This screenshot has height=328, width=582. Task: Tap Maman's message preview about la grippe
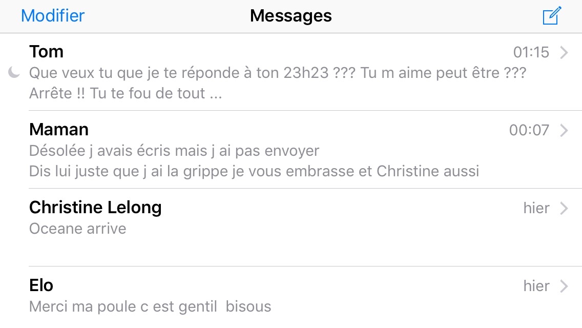click(254, 171)
